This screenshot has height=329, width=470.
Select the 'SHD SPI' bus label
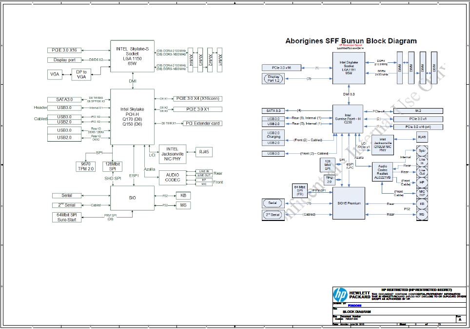[113, 178]
